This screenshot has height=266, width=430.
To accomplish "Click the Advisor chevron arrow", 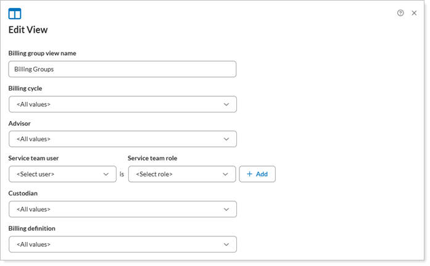I will [x=226, y=139].
